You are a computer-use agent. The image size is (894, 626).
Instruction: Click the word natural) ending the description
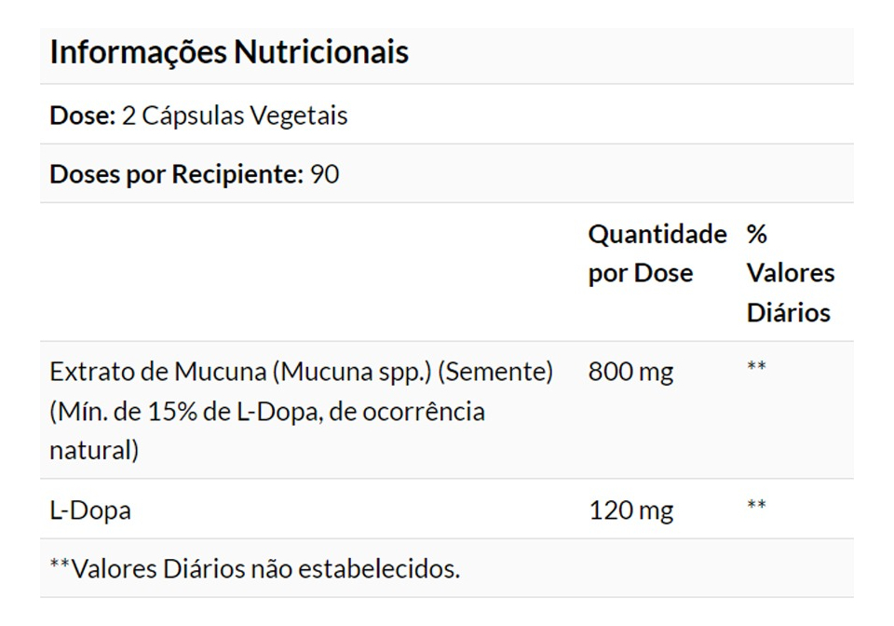pos(94,450)
